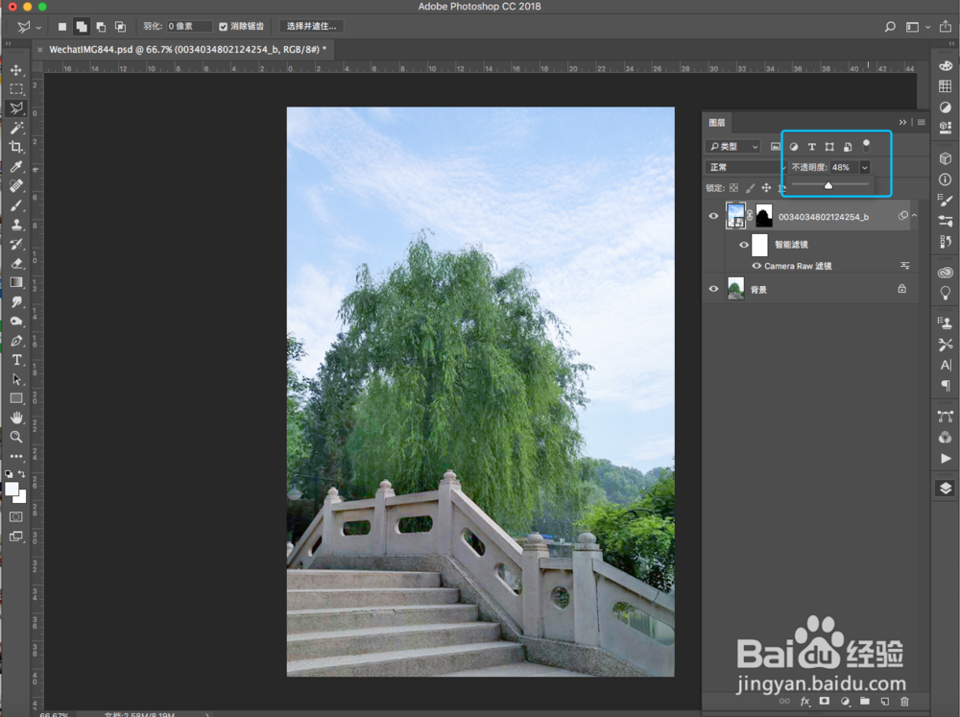Open layer styles with the fx button
This screenshot has height=717, width=960.
tap(804, 702)
